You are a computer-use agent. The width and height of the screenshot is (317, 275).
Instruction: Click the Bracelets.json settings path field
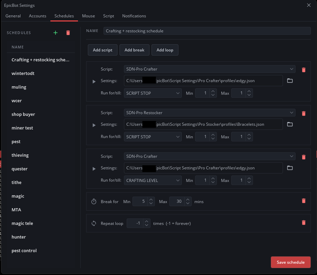point(203,124)
